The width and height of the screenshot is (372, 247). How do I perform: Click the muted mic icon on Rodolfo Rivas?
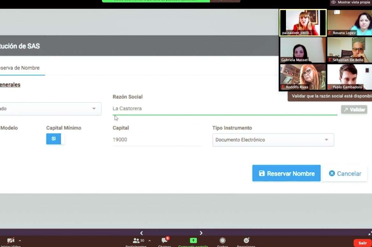(x=283, y=87)
